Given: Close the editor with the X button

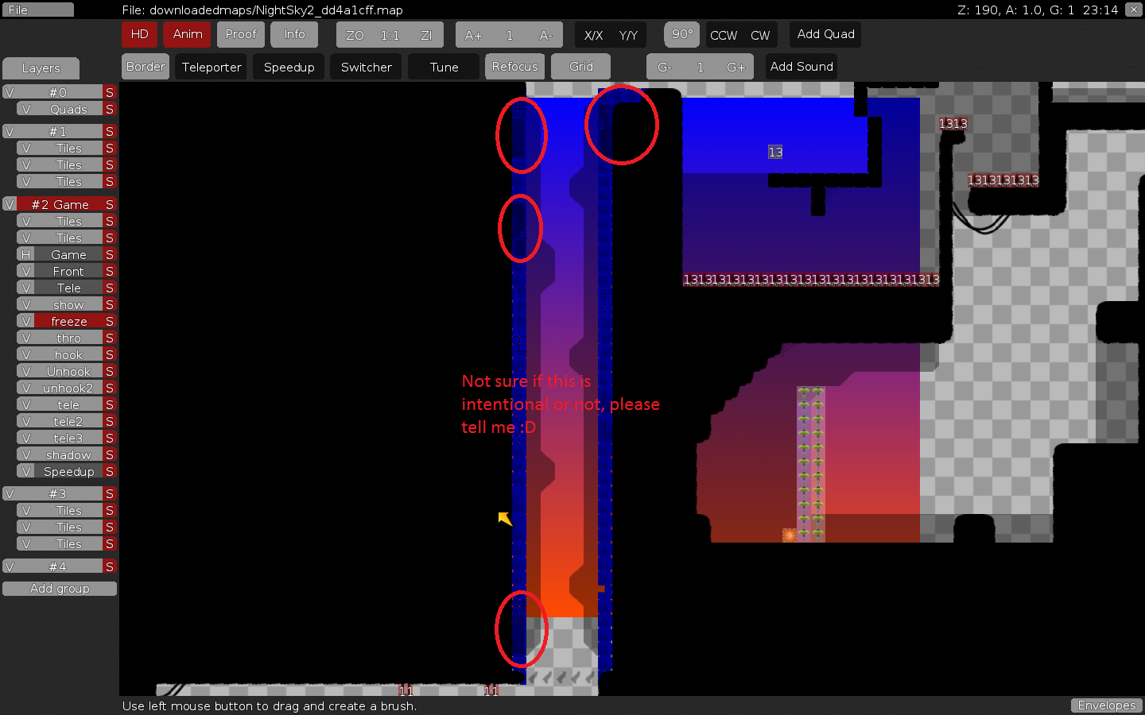Looking at the screenshot, I should (x=1133, y=10).
